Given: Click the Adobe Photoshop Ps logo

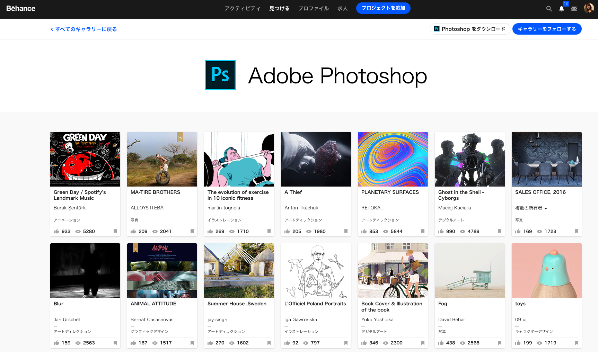Looking at the screenshot, I should click(220, 75).
